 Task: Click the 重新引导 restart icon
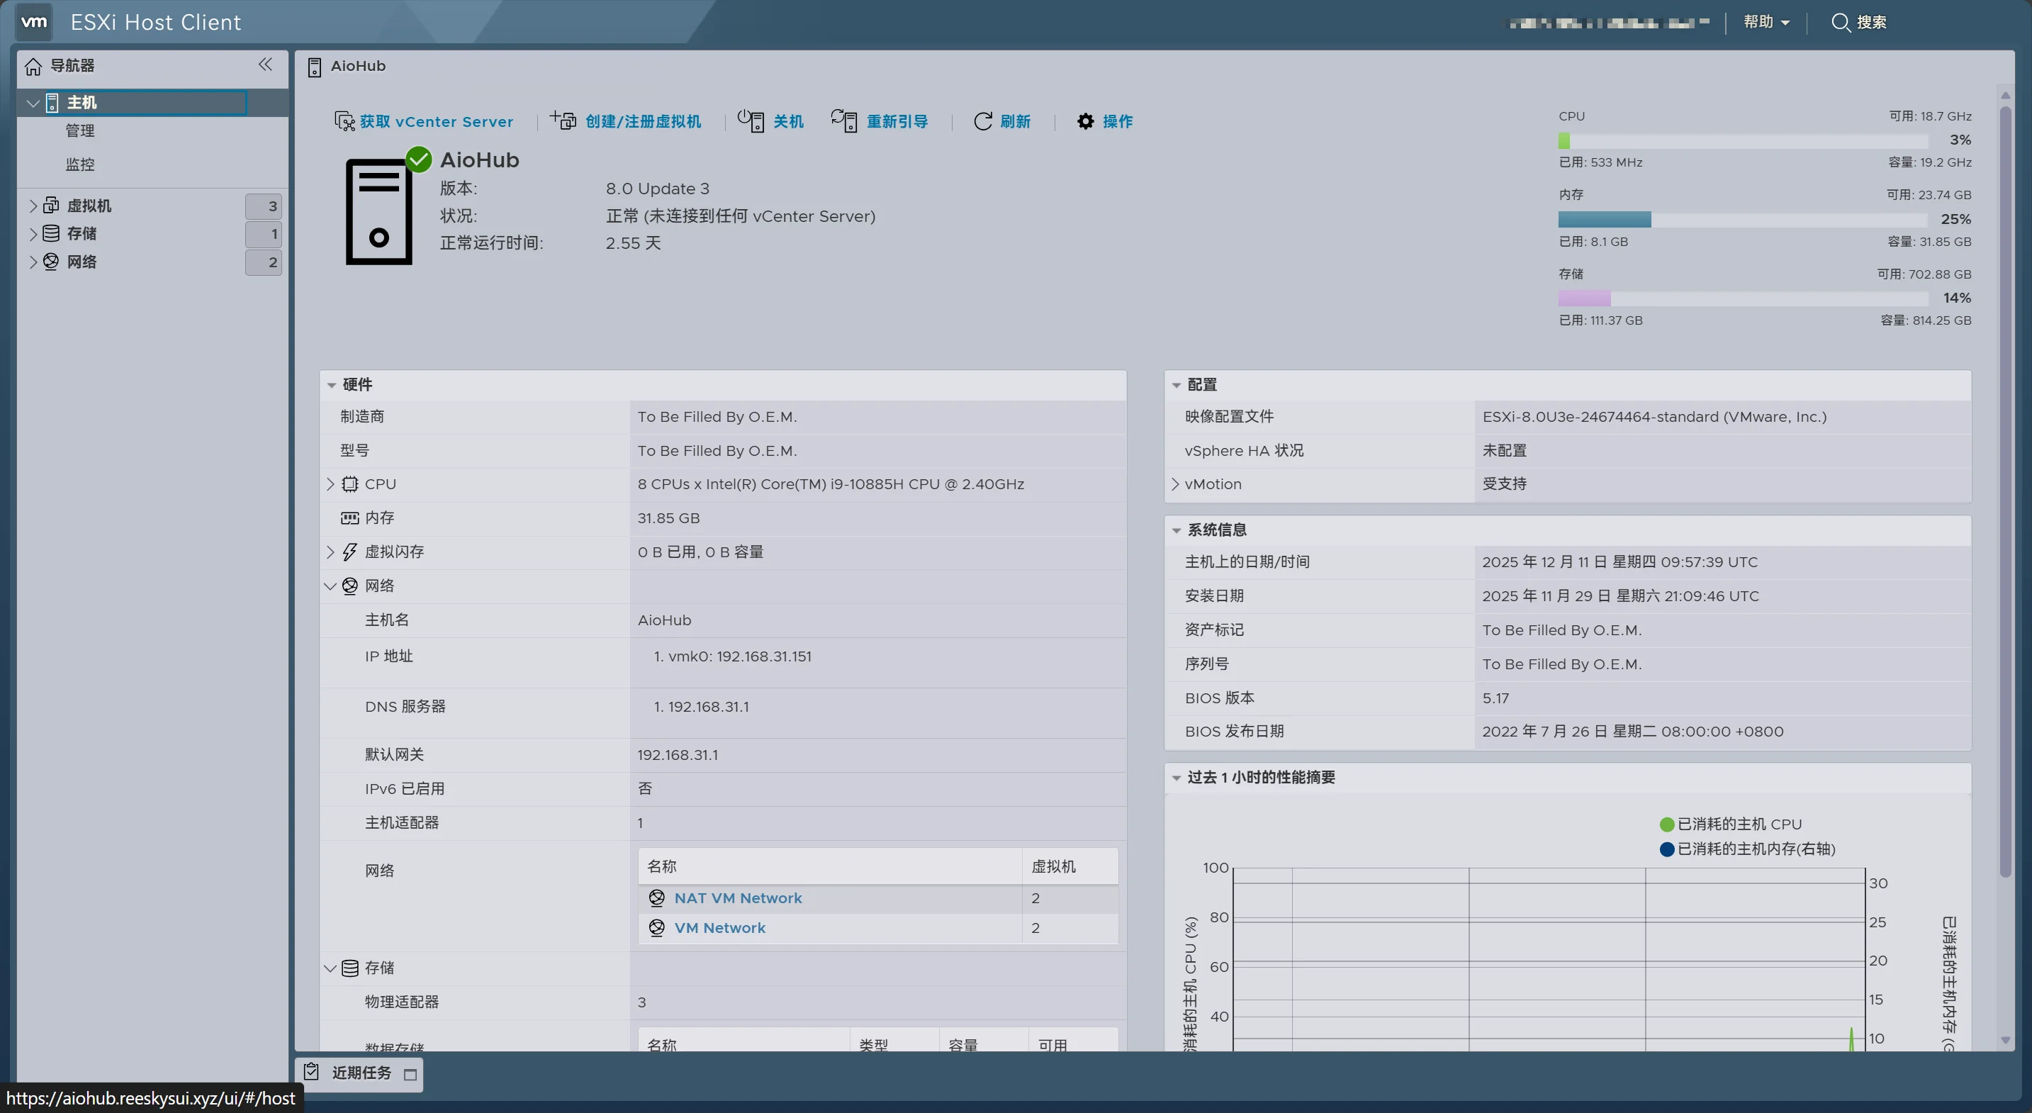pos(844,120)
